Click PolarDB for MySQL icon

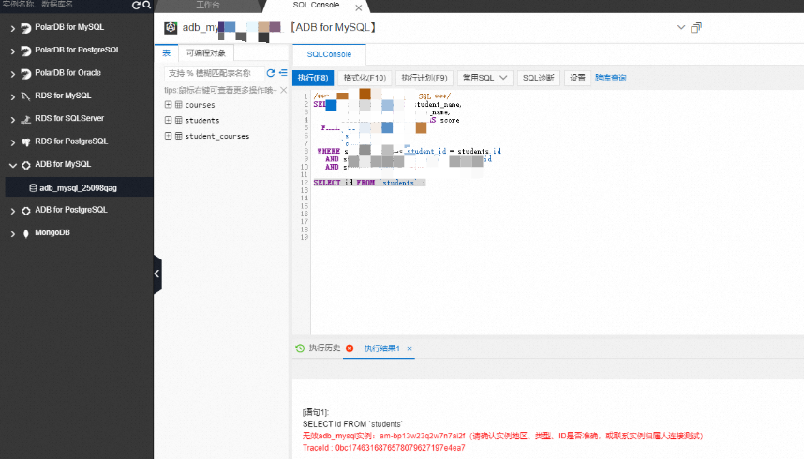[x=25, y=28]
